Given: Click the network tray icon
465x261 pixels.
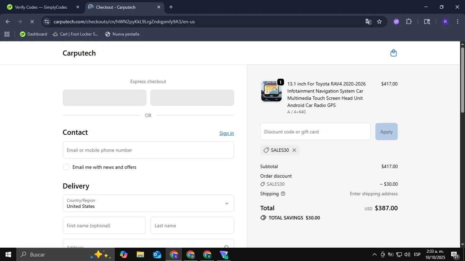Looking at the screenshot, I should point(399,254).
